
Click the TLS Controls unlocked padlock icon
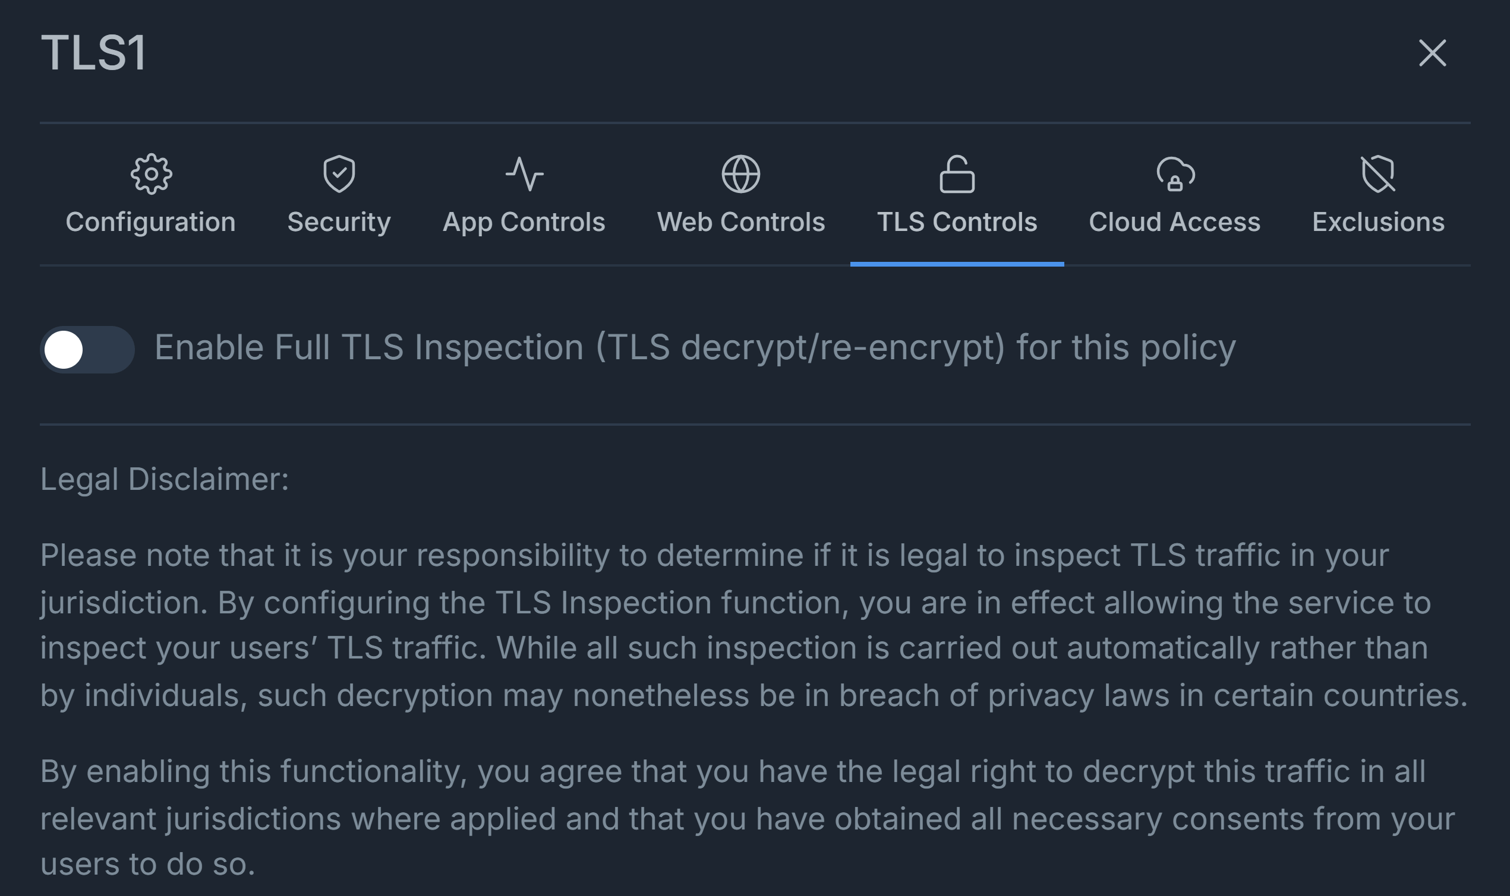pos(957,174)
